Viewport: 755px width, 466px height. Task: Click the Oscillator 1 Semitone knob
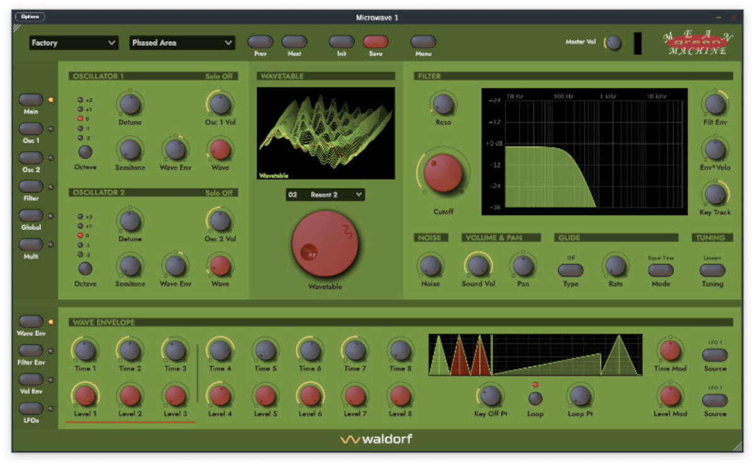coord(130,149)
